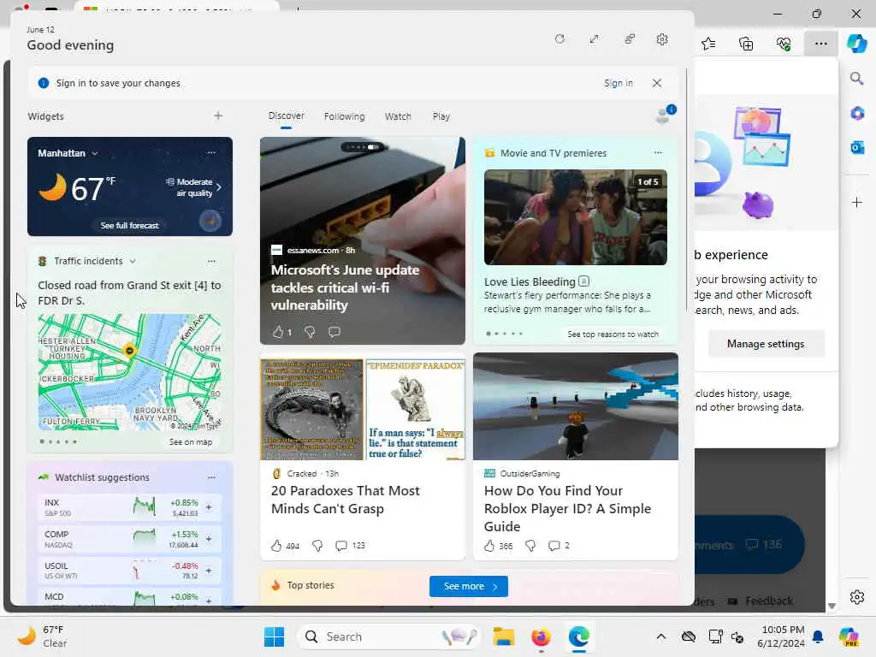Open Edge Favorites star icon
Image resolution: width=876 pixels, height=657 pixels.
tap(708, 43)
